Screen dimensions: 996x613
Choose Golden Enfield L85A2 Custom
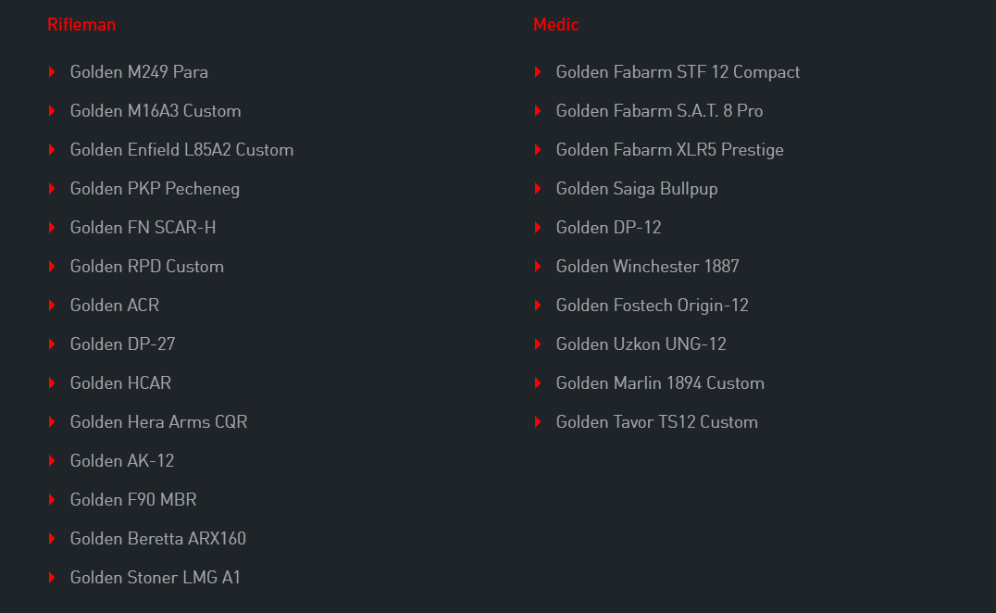point(181,150)
